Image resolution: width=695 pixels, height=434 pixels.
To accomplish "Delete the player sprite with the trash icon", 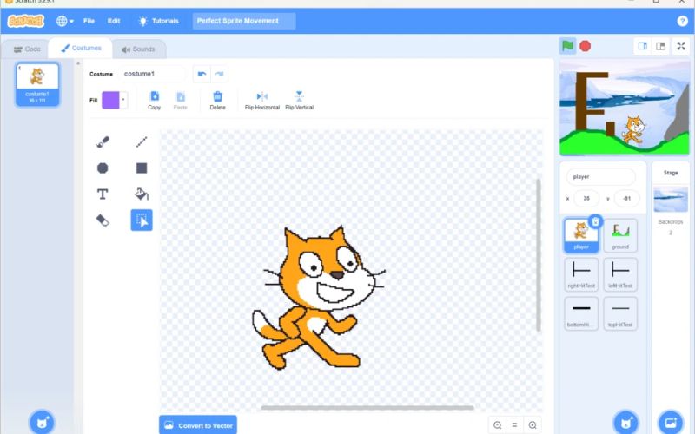I will pyautogui.click(x=595, y=221).
